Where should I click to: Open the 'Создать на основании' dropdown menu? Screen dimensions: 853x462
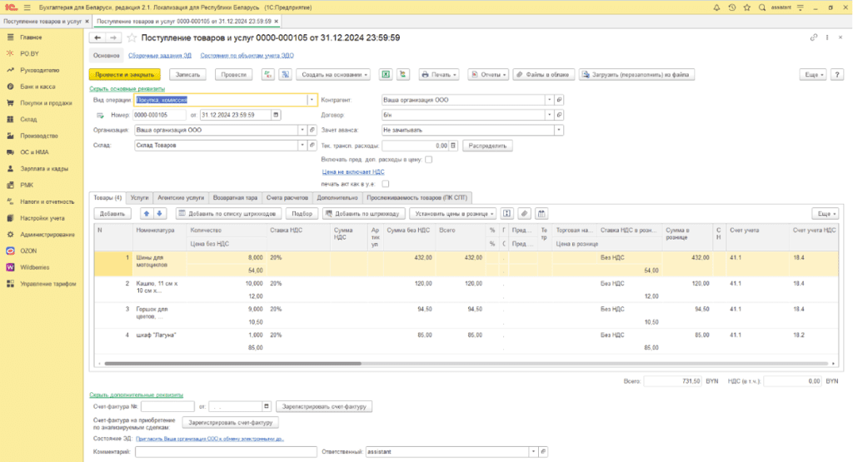tap(334, 74)
